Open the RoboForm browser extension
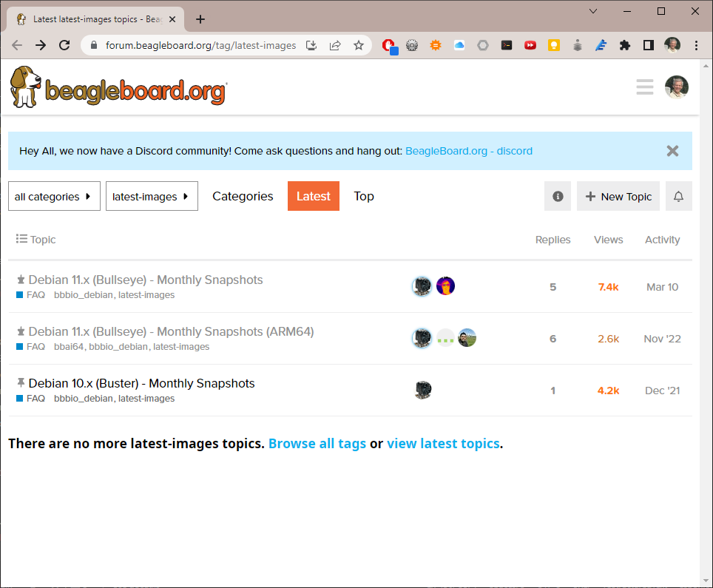 click(601, 45)
